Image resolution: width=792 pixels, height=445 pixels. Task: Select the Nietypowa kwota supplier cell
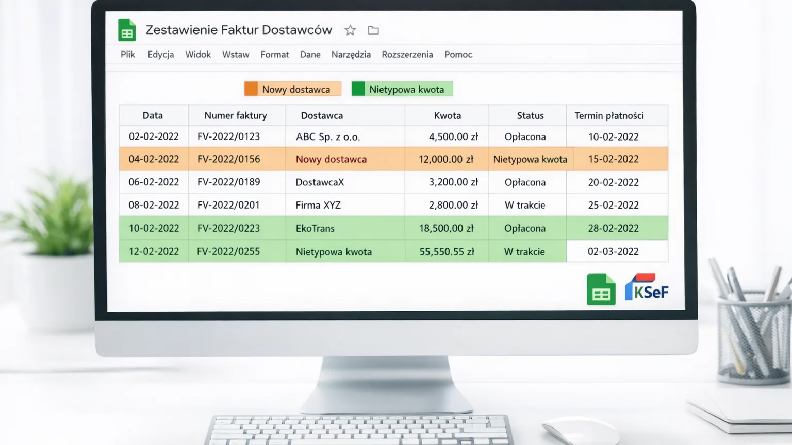(345, 251)
